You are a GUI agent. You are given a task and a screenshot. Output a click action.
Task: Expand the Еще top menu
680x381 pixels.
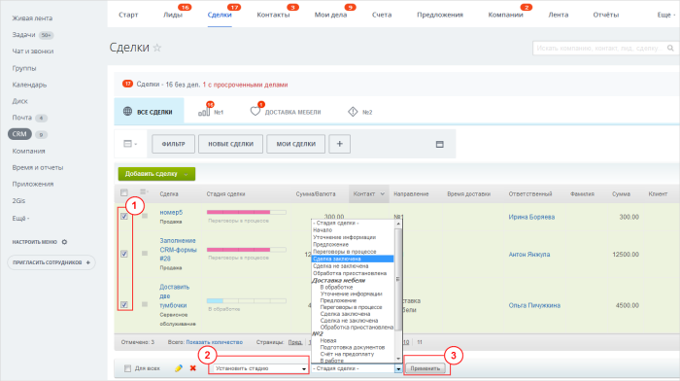click(x=666, y=15)
